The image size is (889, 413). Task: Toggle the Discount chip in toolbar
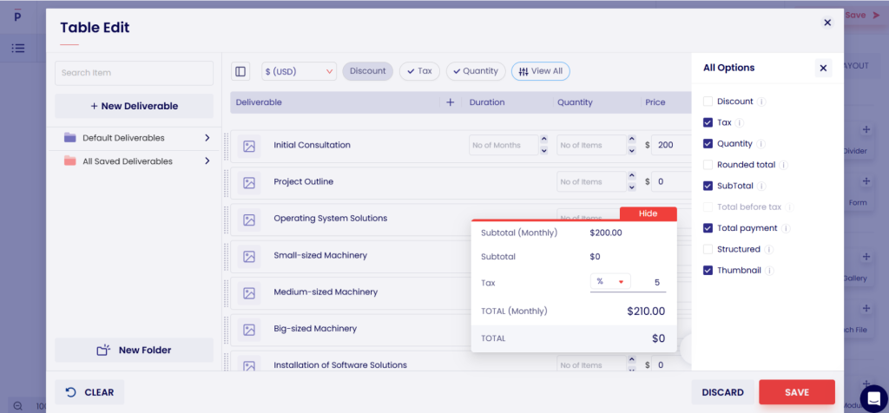tap(367, 71)
